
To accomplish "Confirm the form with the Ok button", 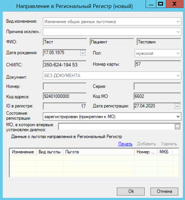I will [131, 191].
